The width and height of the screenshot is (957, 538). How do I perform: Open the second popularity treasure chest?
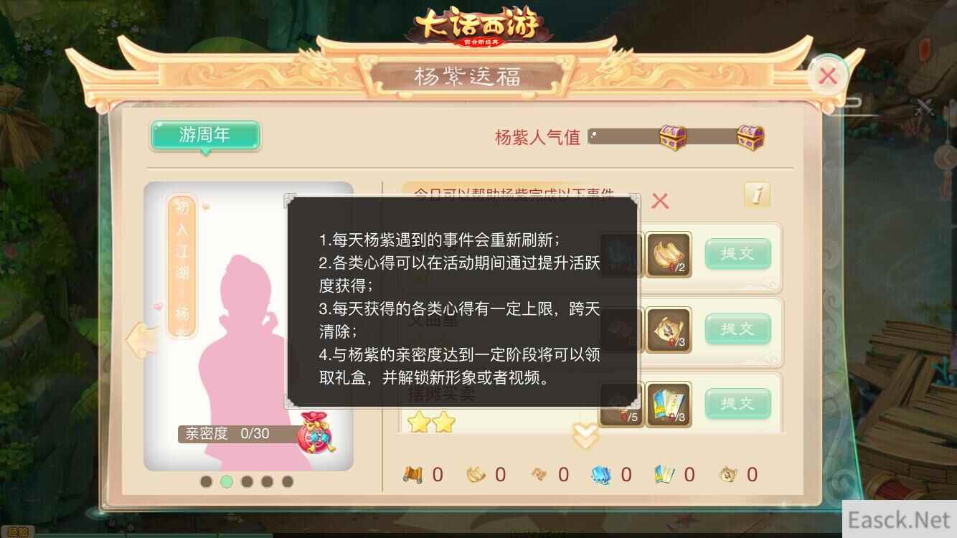point(750,137)
